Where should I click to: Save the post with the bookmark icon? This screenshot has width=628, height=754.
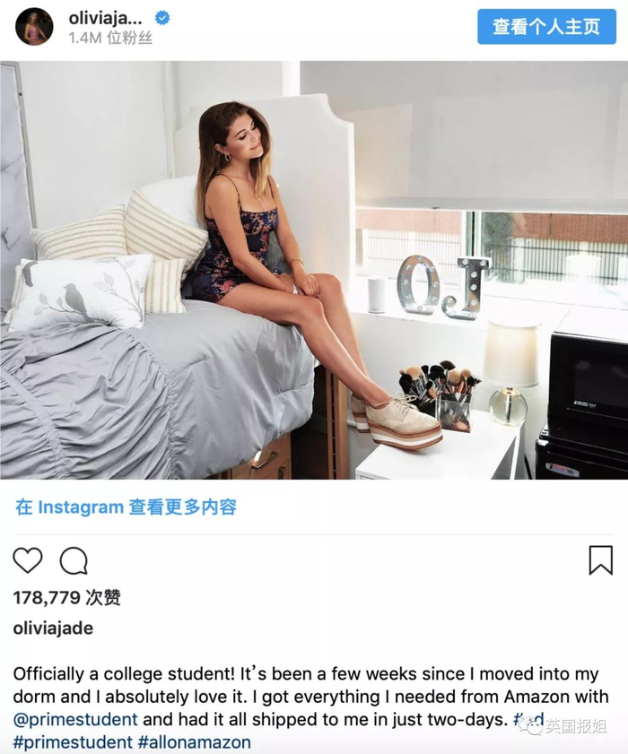coord(600,560)
